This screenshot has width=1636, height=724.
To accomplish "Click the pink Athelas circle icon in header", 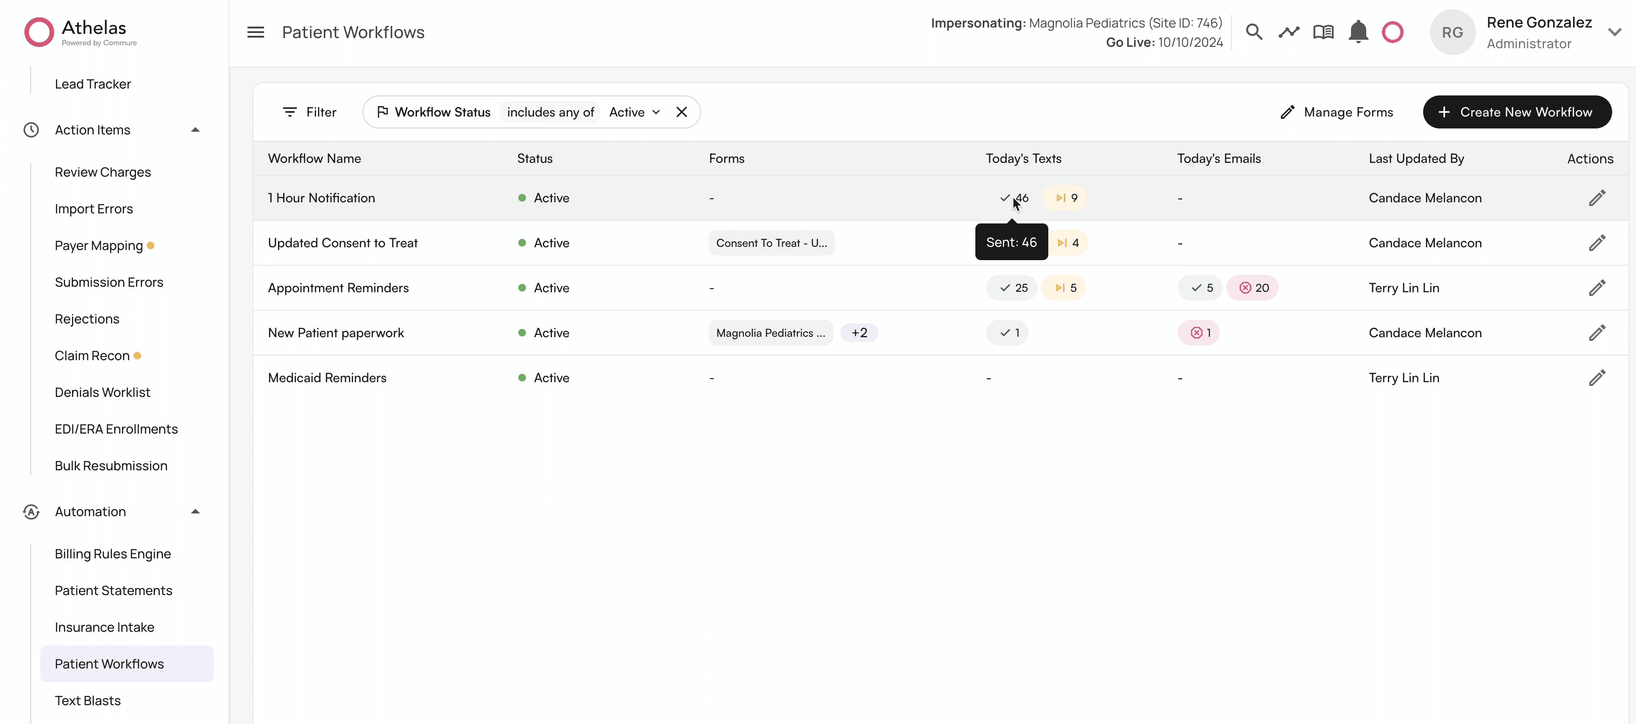I will pos(1392,32).
